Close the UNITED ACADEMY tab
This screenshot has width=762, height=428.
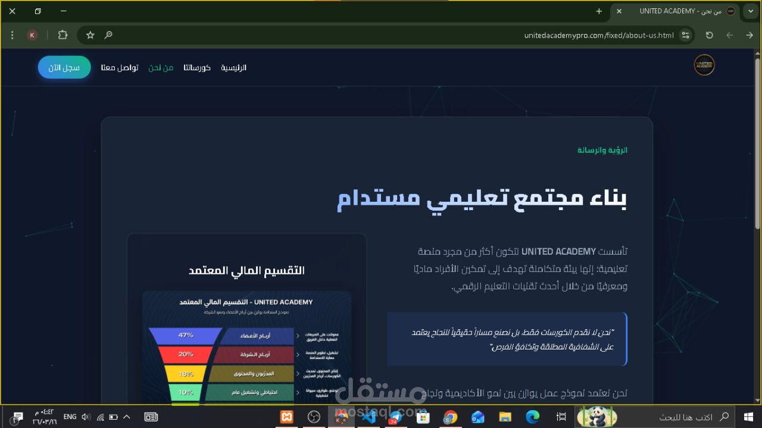619,11
